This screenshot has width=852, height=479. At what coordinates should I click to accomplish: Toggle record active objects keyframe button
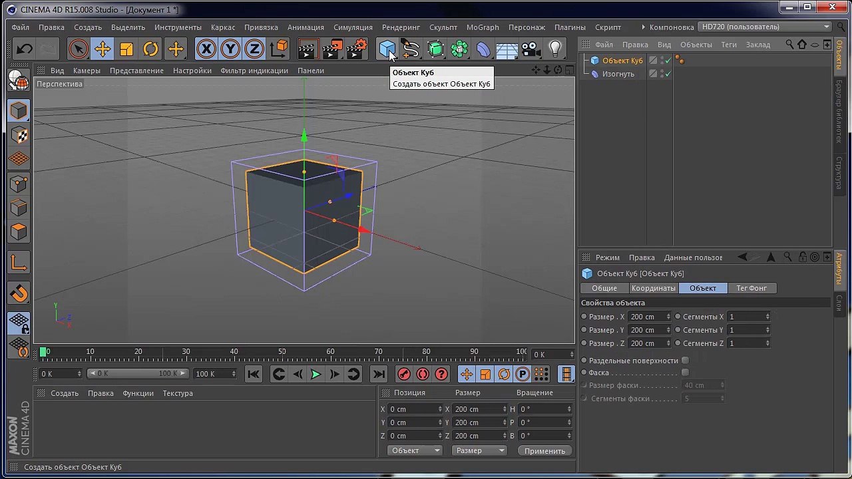click(x=404, y=374)
